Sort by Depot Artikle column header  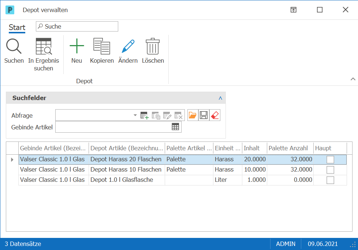click(x=127, y=148)
